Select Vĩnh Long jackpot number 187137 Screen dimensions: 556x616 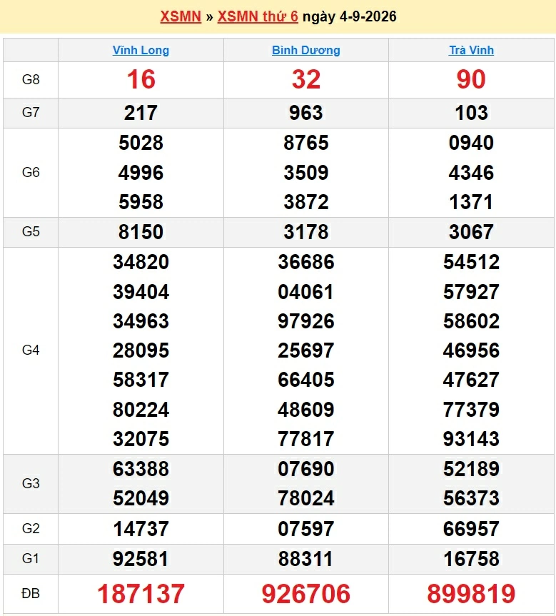141,594
